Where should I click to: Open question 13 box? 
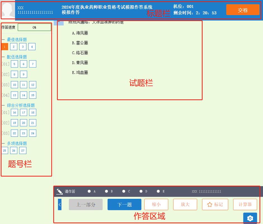click(15, 95)
